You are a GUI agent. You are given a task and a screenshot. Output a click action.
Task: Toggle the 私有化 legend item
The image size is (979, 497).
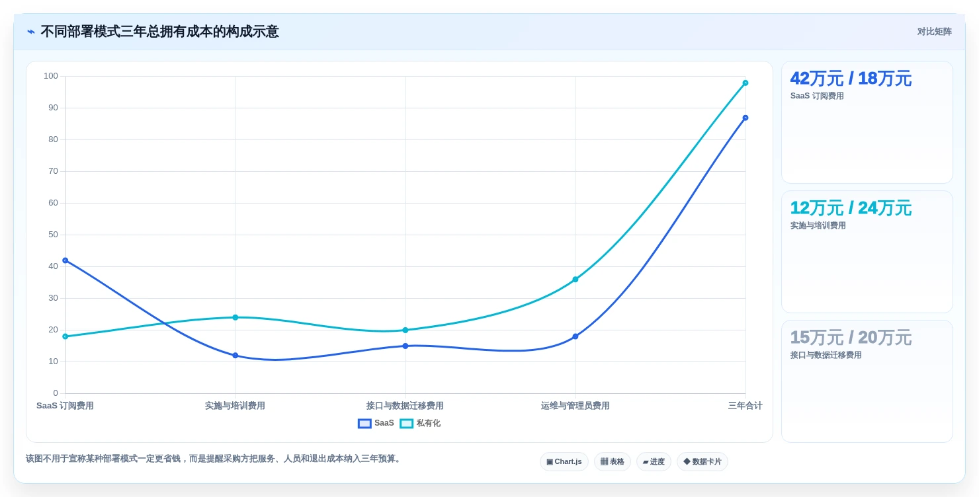[x=420, y=424]
